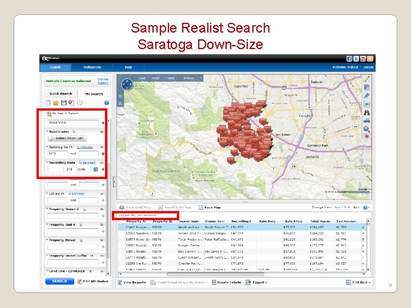Click the results grid vertical scrollbar
The height and width of the screenshot is (308, 411).
click(x=368, y=245)
